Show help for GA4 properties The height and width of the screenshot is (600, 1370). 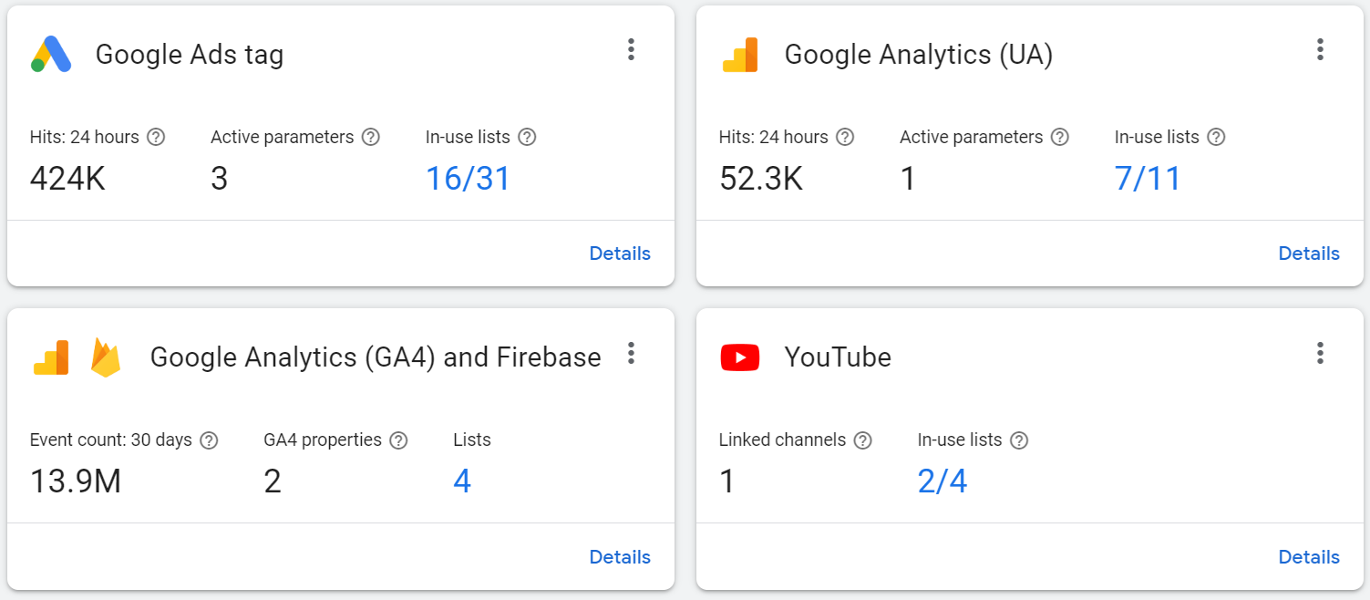(398, 440)
